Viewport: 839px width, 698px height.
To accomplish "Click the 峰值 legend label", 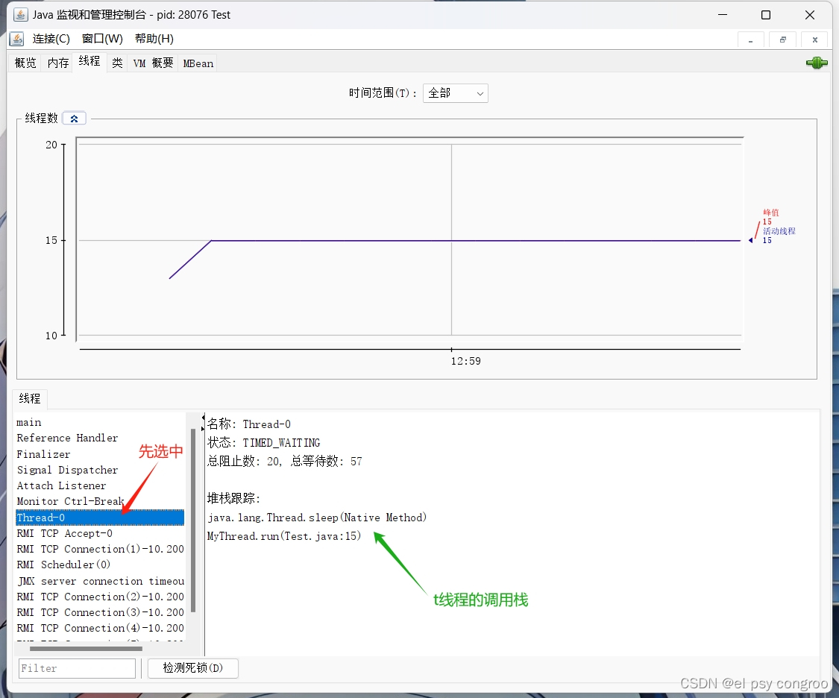I will pyautogui.click(x=771, y=213).
